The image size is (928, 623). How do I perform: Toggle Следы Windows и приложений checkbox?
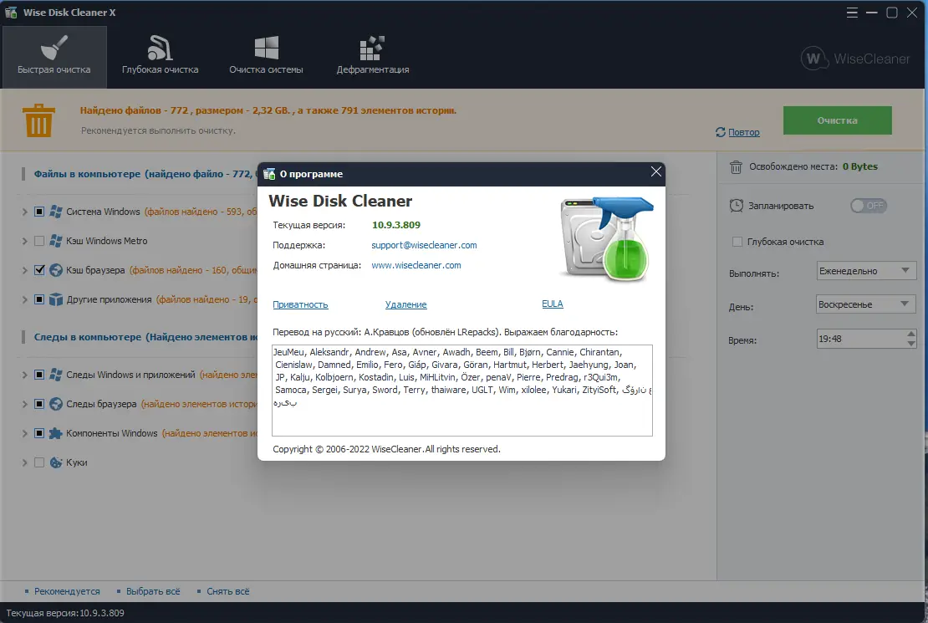point(39,375)
